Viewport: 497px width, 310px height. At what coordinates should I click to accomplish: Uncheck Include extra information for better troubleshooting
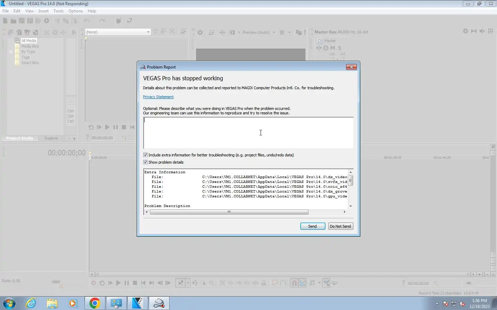pyautogui.click(x=145, y=155)
